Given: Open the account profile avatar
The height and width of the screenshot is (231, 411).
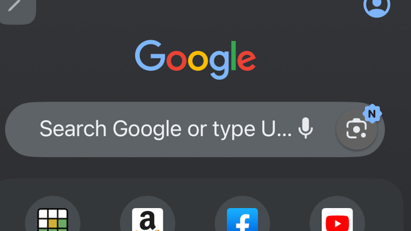Looking at the screenshot, I should click(377, 6).
